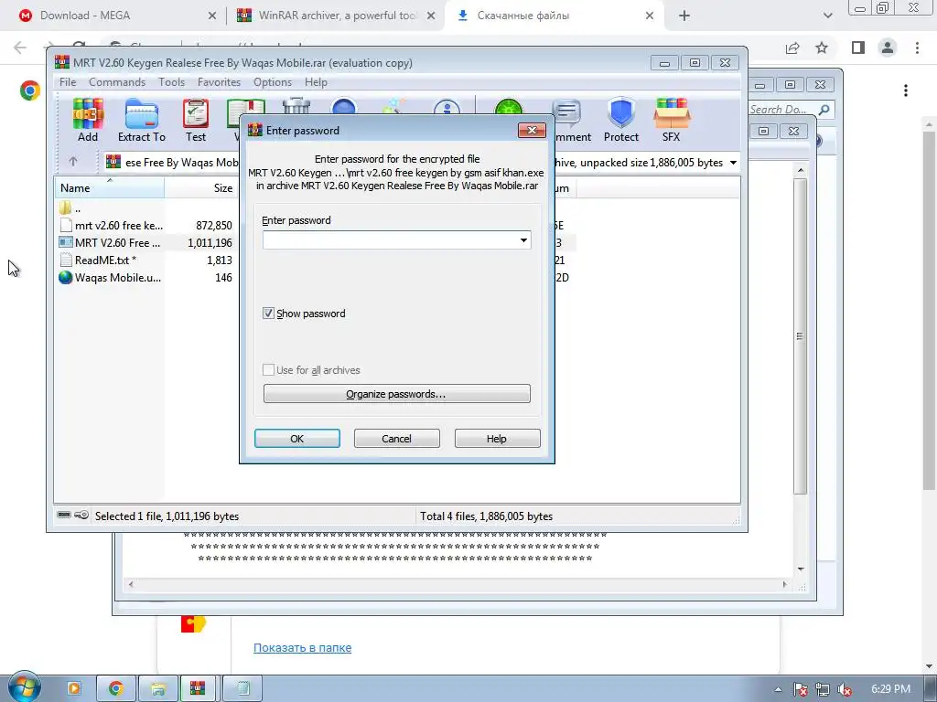Image resolution: width=937 pixels, height=702 pixels.
Task: Uncheck the Show password checkbox
Action: click(x=268, y=314)
